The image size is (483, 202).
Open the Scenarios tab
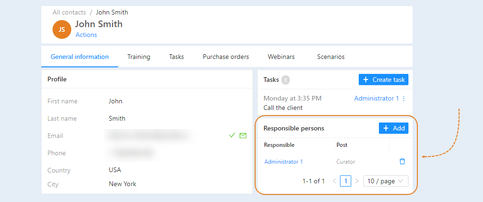pos(331,57)
